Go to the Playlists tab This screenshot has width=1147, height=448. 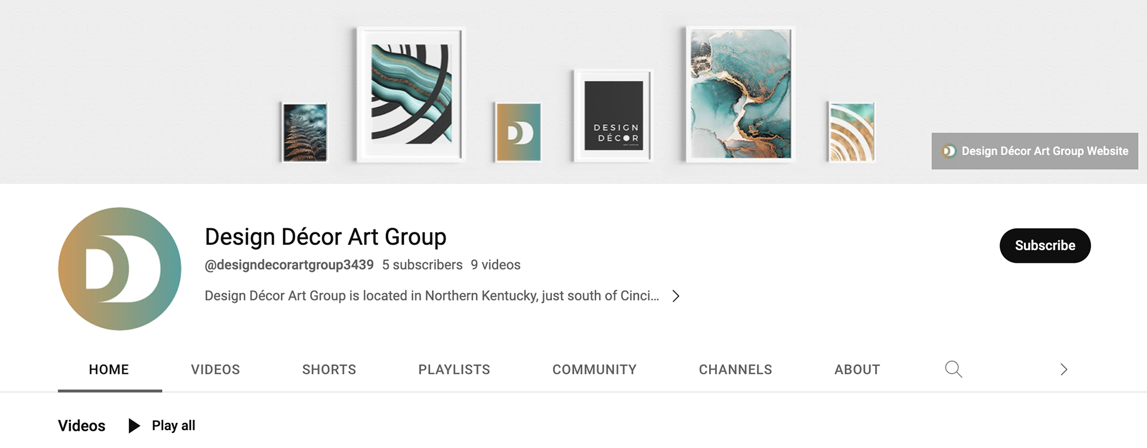[454, 370]
